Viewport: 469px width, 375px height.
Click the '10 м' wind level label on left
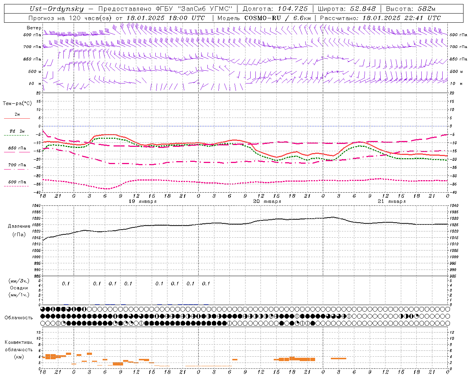pyautogui.click(x=35, y=83)
